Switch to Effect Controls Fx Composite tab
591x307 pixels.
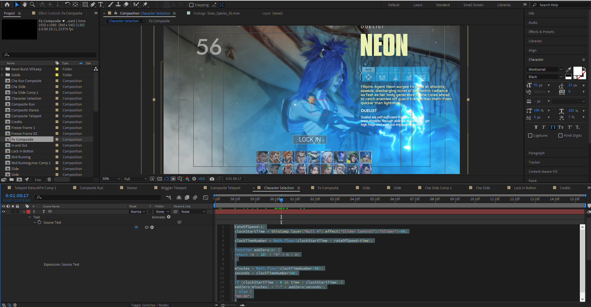click(x=60, y=13)
